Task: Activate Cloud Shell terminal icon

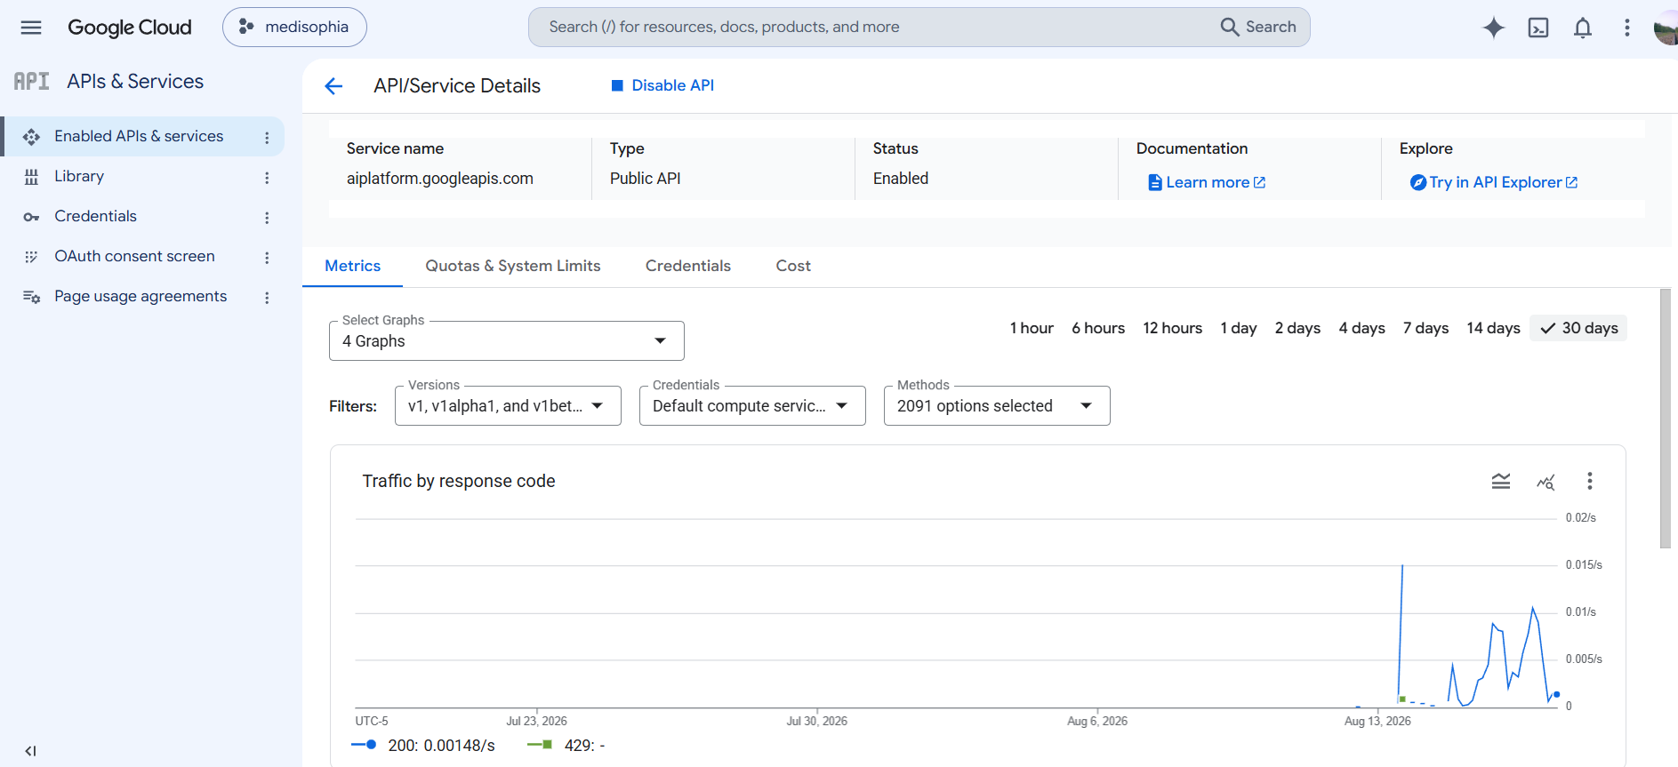Action: [x=1538, y=28]
